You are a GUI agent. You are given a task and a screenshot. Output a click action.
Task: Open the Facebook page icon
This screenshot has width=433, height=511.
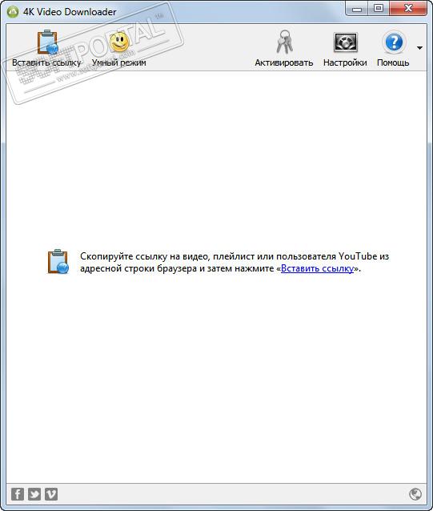18,494
